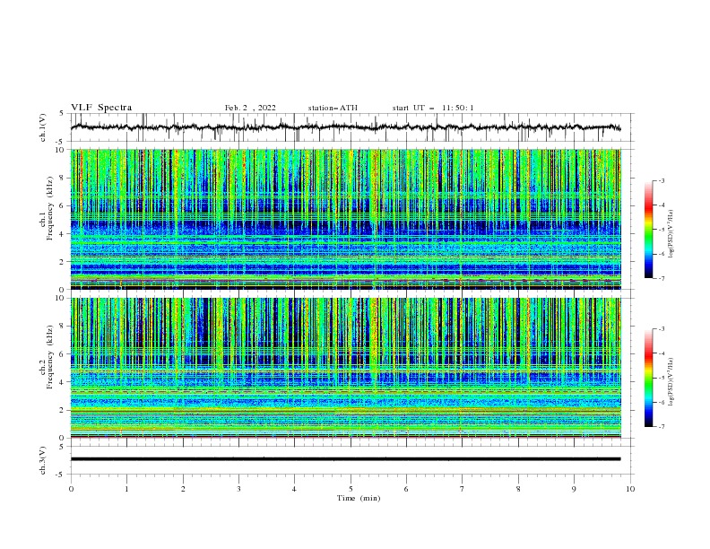
Task: Click the ch.2 PSD color scale bar
Action: tap(649, 378)
